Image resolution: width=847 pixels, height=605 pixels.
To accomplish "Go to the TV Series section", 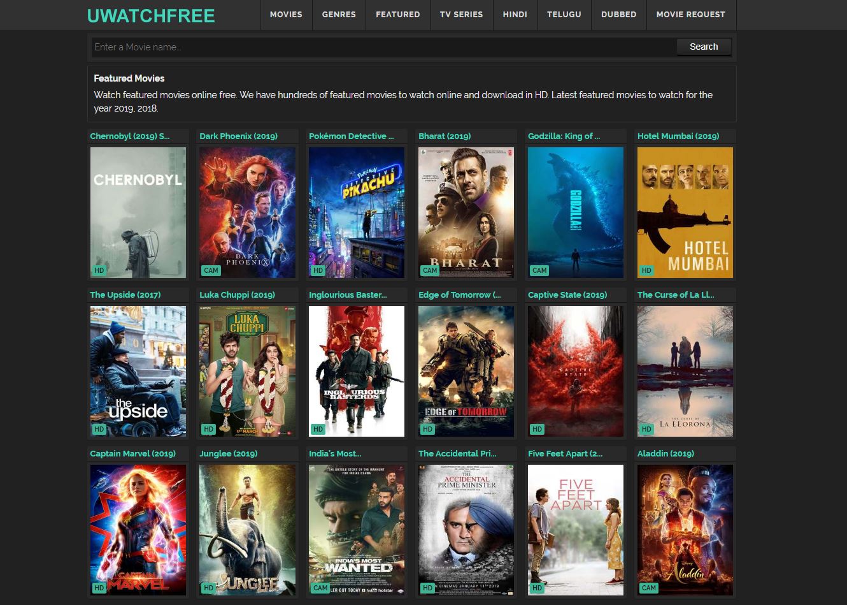I will tap(461, 15).
